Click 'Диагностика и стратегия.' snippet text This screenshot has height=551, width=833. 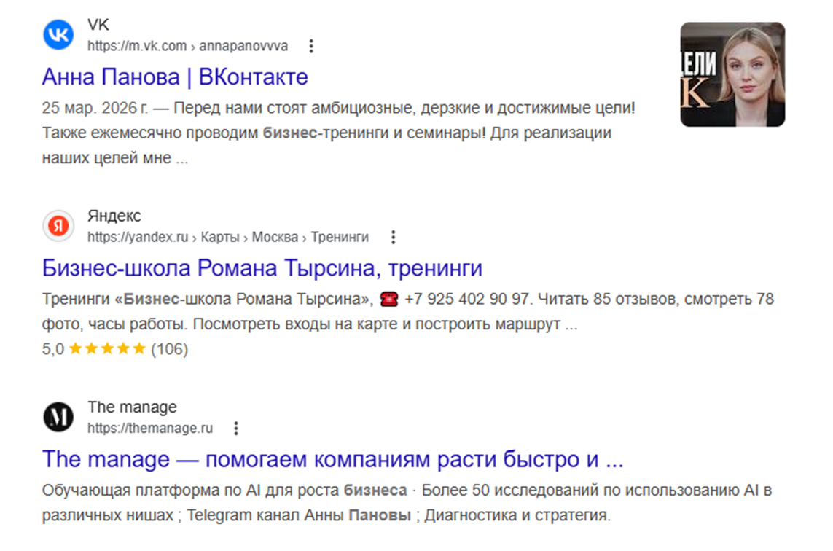tap(517, 515)
